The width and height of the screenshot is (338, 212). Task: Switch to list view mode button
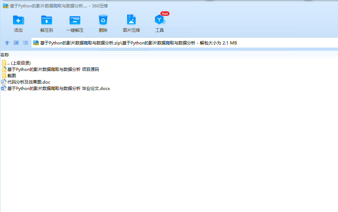(25, 43)
